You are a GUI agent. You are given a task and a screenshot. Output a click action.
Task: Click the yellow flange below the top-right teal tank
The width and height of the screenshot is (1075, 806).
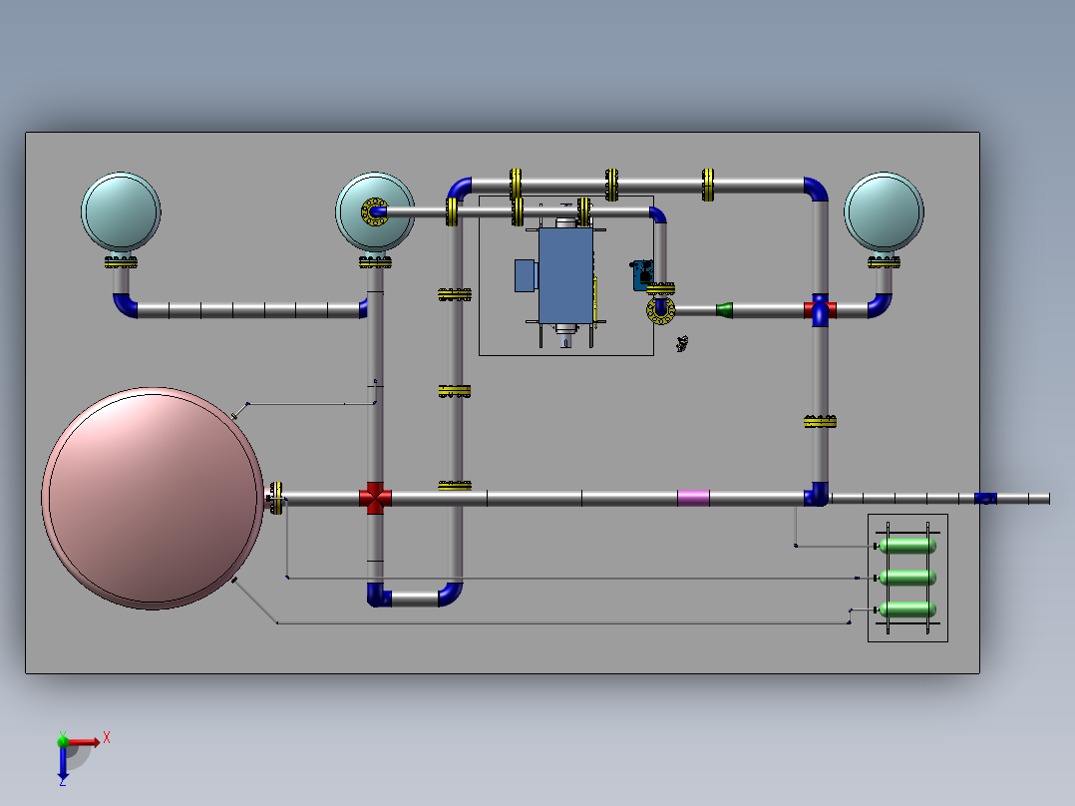tap(884, 262)
